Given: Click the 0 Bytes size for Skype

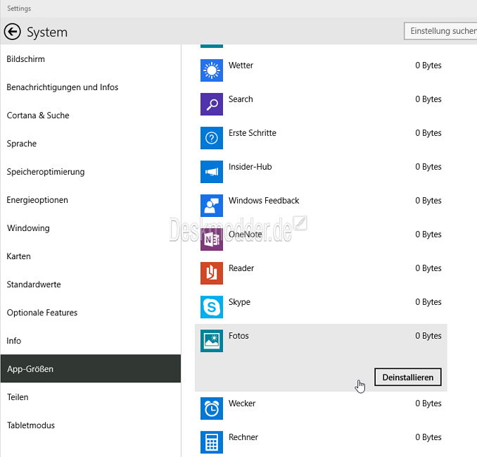Looking at the screenshot, I should 428,301.
